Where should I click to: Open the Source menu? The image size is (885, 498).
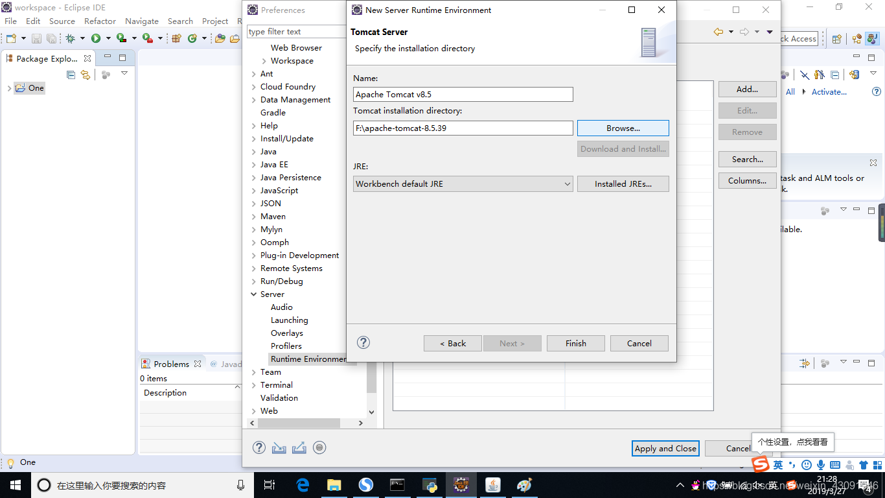[62, 21]
